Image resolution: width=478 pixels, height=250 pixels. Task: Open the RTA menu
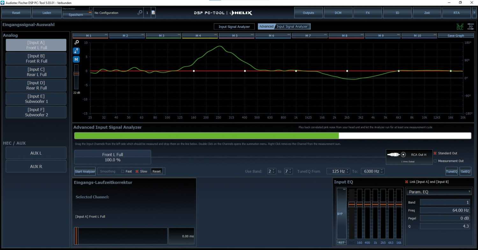tap(456, 13)
